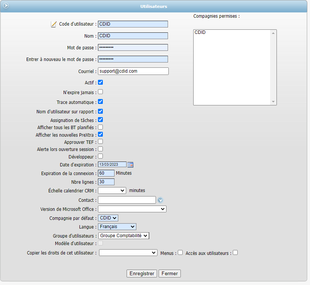Image resolution: width=310 pixels, height=285 pixels.
Task: Open Copier les droits de cet utilisateur dropdown
Action: pos(128,253)
